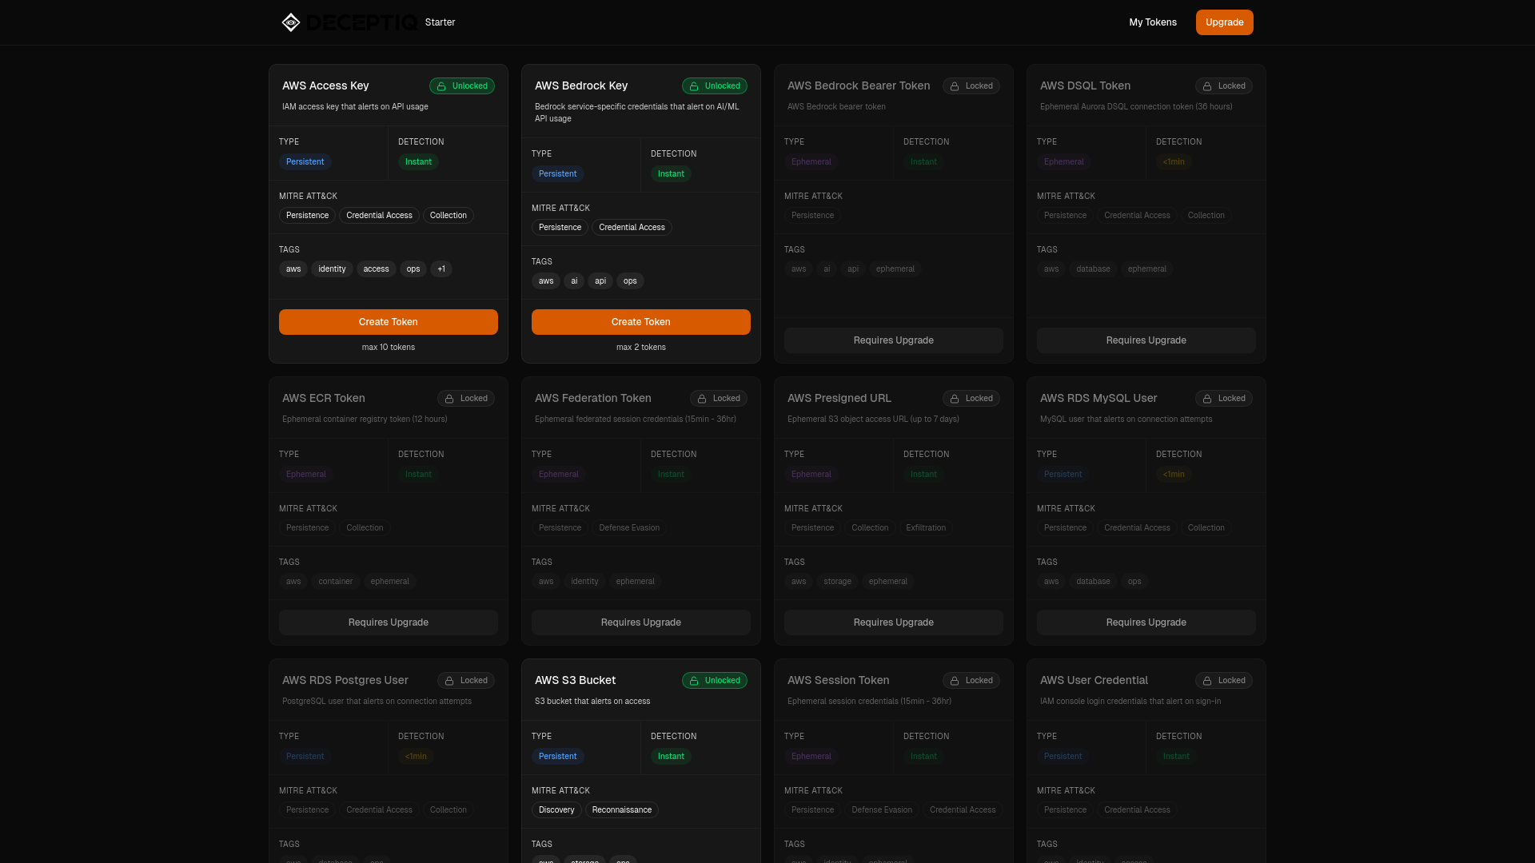Screen dimensions: 1535x863
Task: Click the lock icon on AWS DSQL Token
Action: click(x=1207, y=86)
